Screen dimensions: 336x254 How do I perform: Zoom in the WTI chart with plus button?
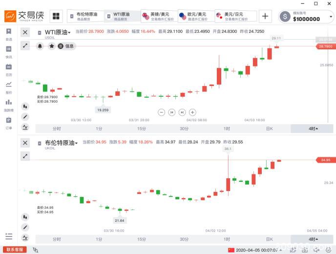coord(192,112)
